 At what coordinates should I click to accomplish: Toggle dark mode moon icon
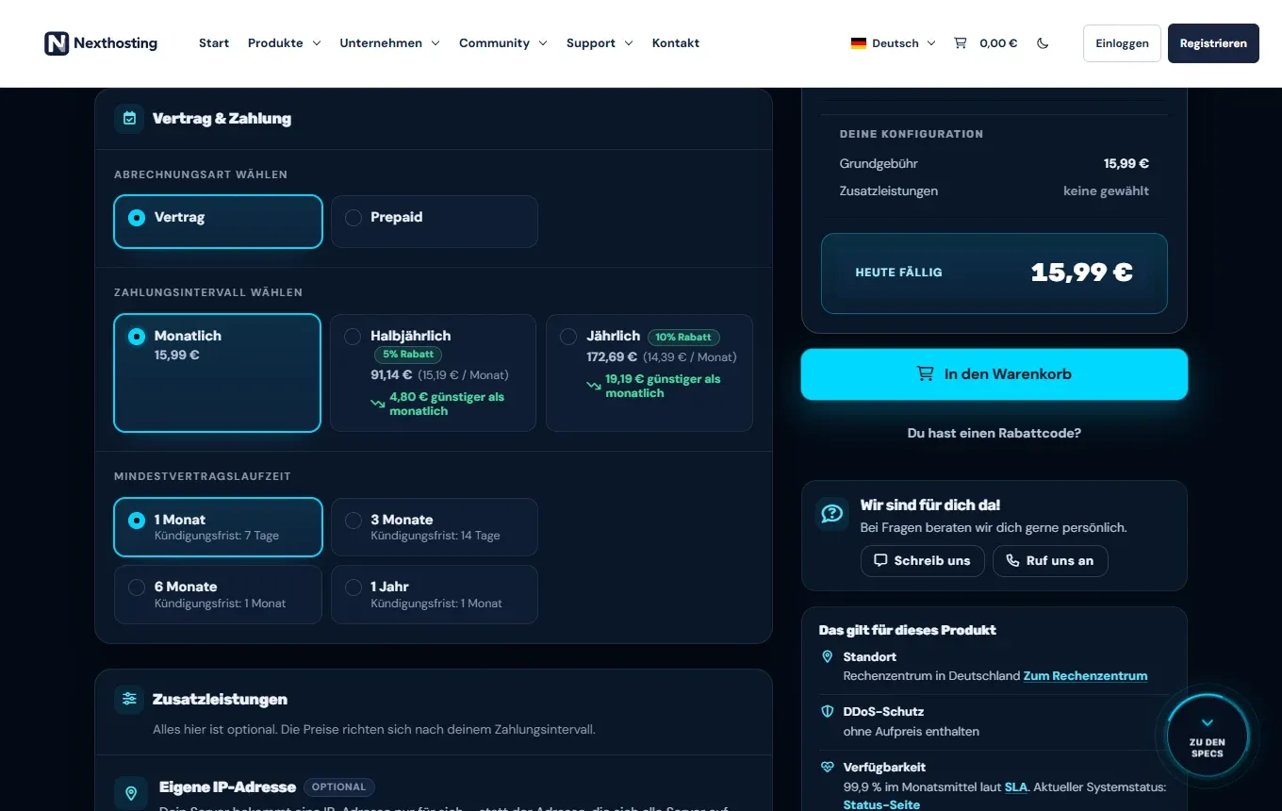pos(1043,43)
